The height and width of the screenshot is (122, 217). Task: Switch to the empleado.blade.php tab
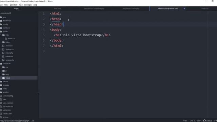click(131, 8)
